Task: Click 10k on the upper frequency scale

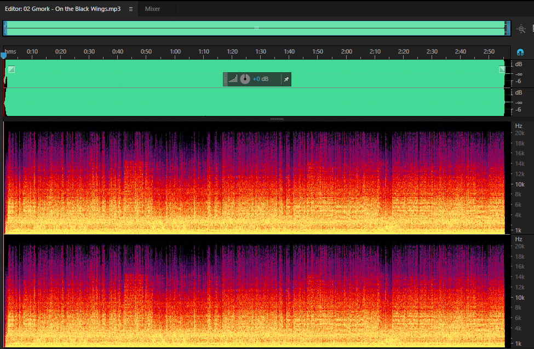Action: tap(520, 184)
